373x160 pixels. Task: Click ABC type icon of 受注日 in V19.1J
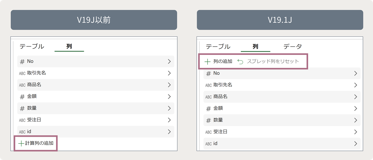(x=208, y=132)
